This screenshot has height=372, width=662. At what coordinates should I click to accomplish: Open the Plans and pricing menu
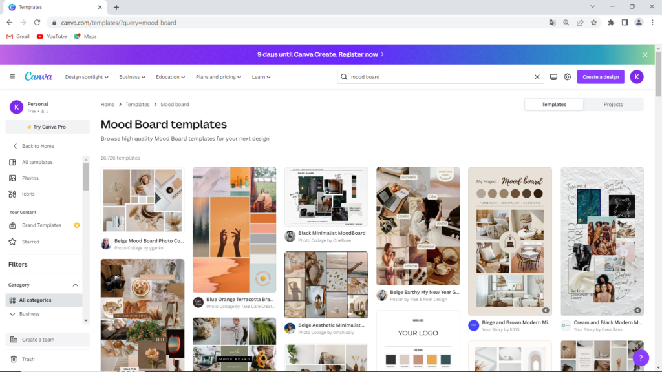pyautogui.click(x=218, y=77)
